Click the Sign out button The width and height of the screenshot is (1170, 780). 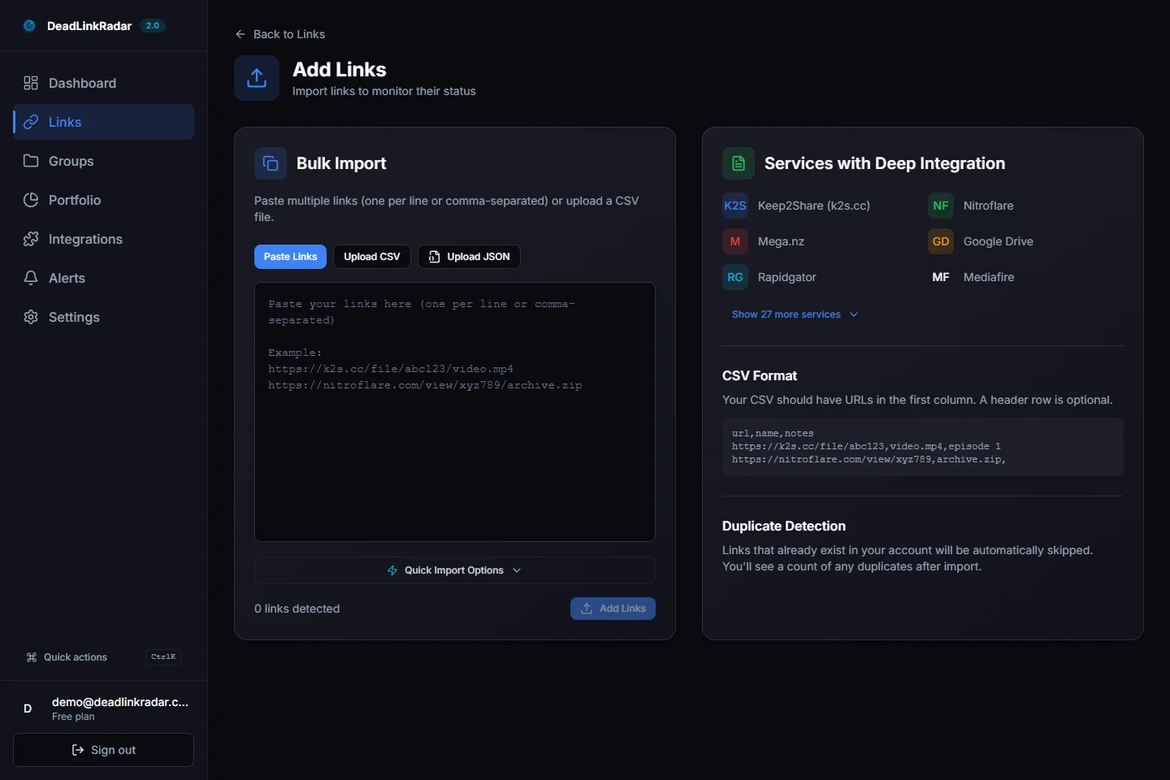(x=104, y=750)
